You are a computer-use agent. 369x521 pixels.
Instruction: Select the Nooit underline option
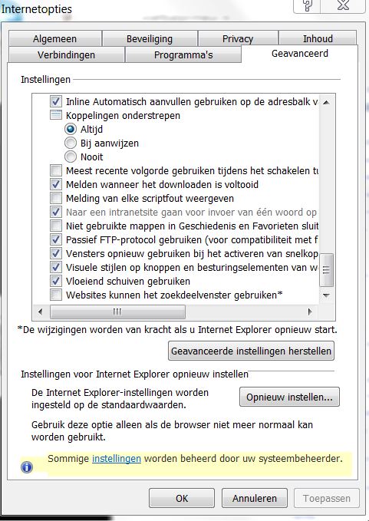(x=70, y=157)
